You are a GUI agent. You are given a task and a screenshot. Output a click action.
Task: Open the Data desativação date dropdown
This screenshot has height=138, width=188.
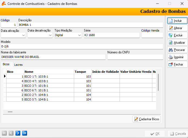[50, 35]
